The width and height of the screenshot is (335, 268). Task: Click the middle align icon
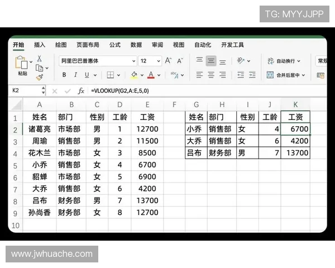[x=211, y=61]
